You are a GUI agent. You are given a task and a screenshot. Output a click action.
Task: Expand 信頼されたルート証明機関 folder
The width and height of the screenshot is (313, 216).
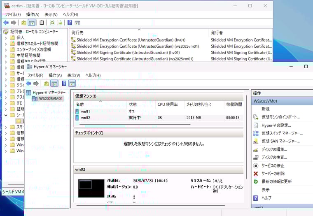tap(6, 44)
